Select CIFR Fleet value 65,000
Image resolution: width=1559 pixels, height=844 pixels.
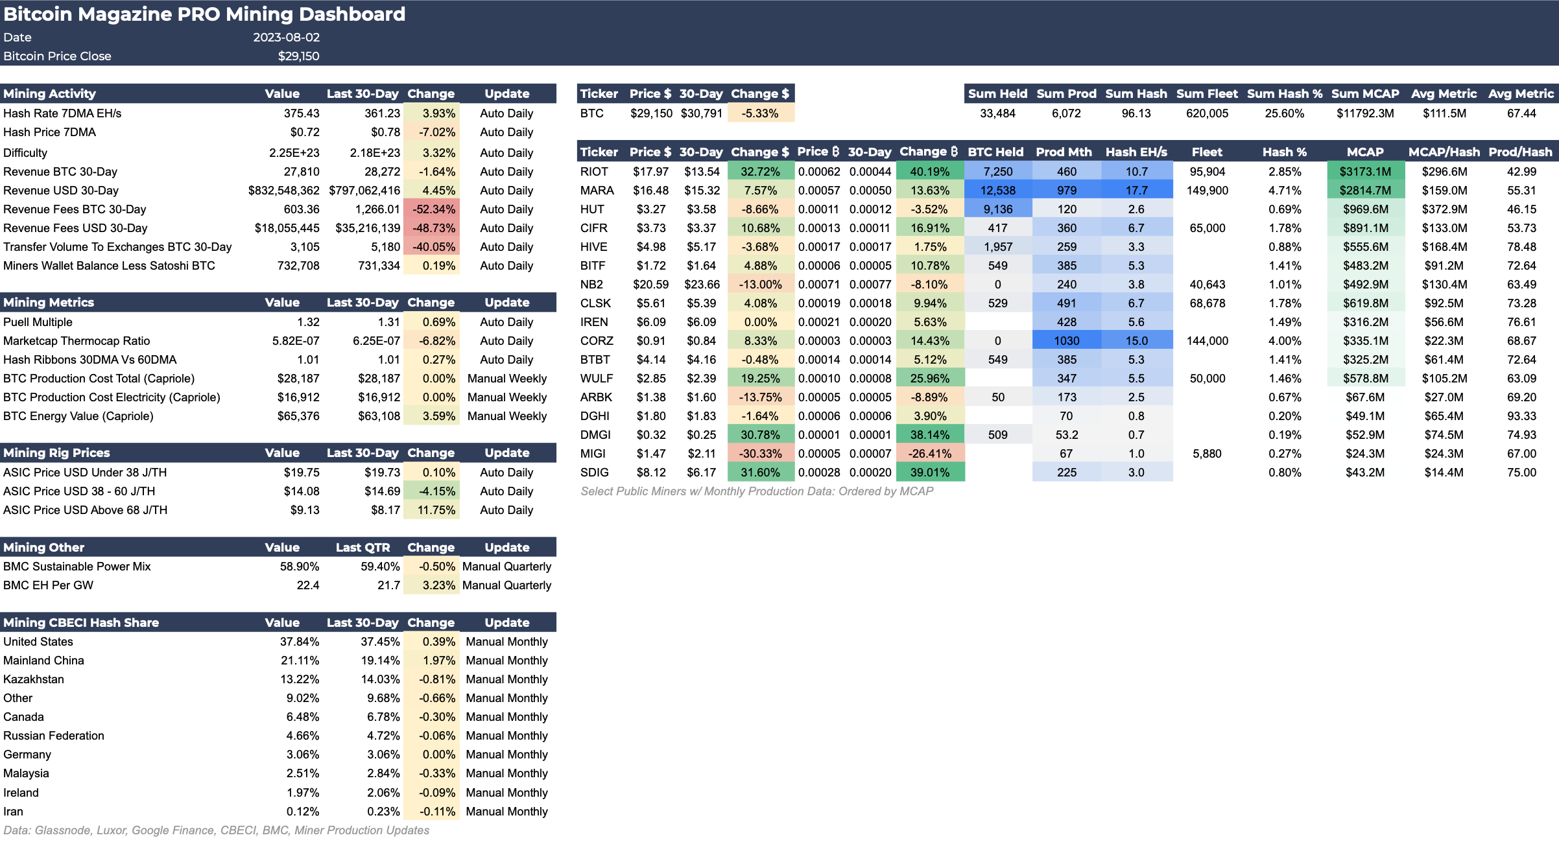click(1207, 228)
